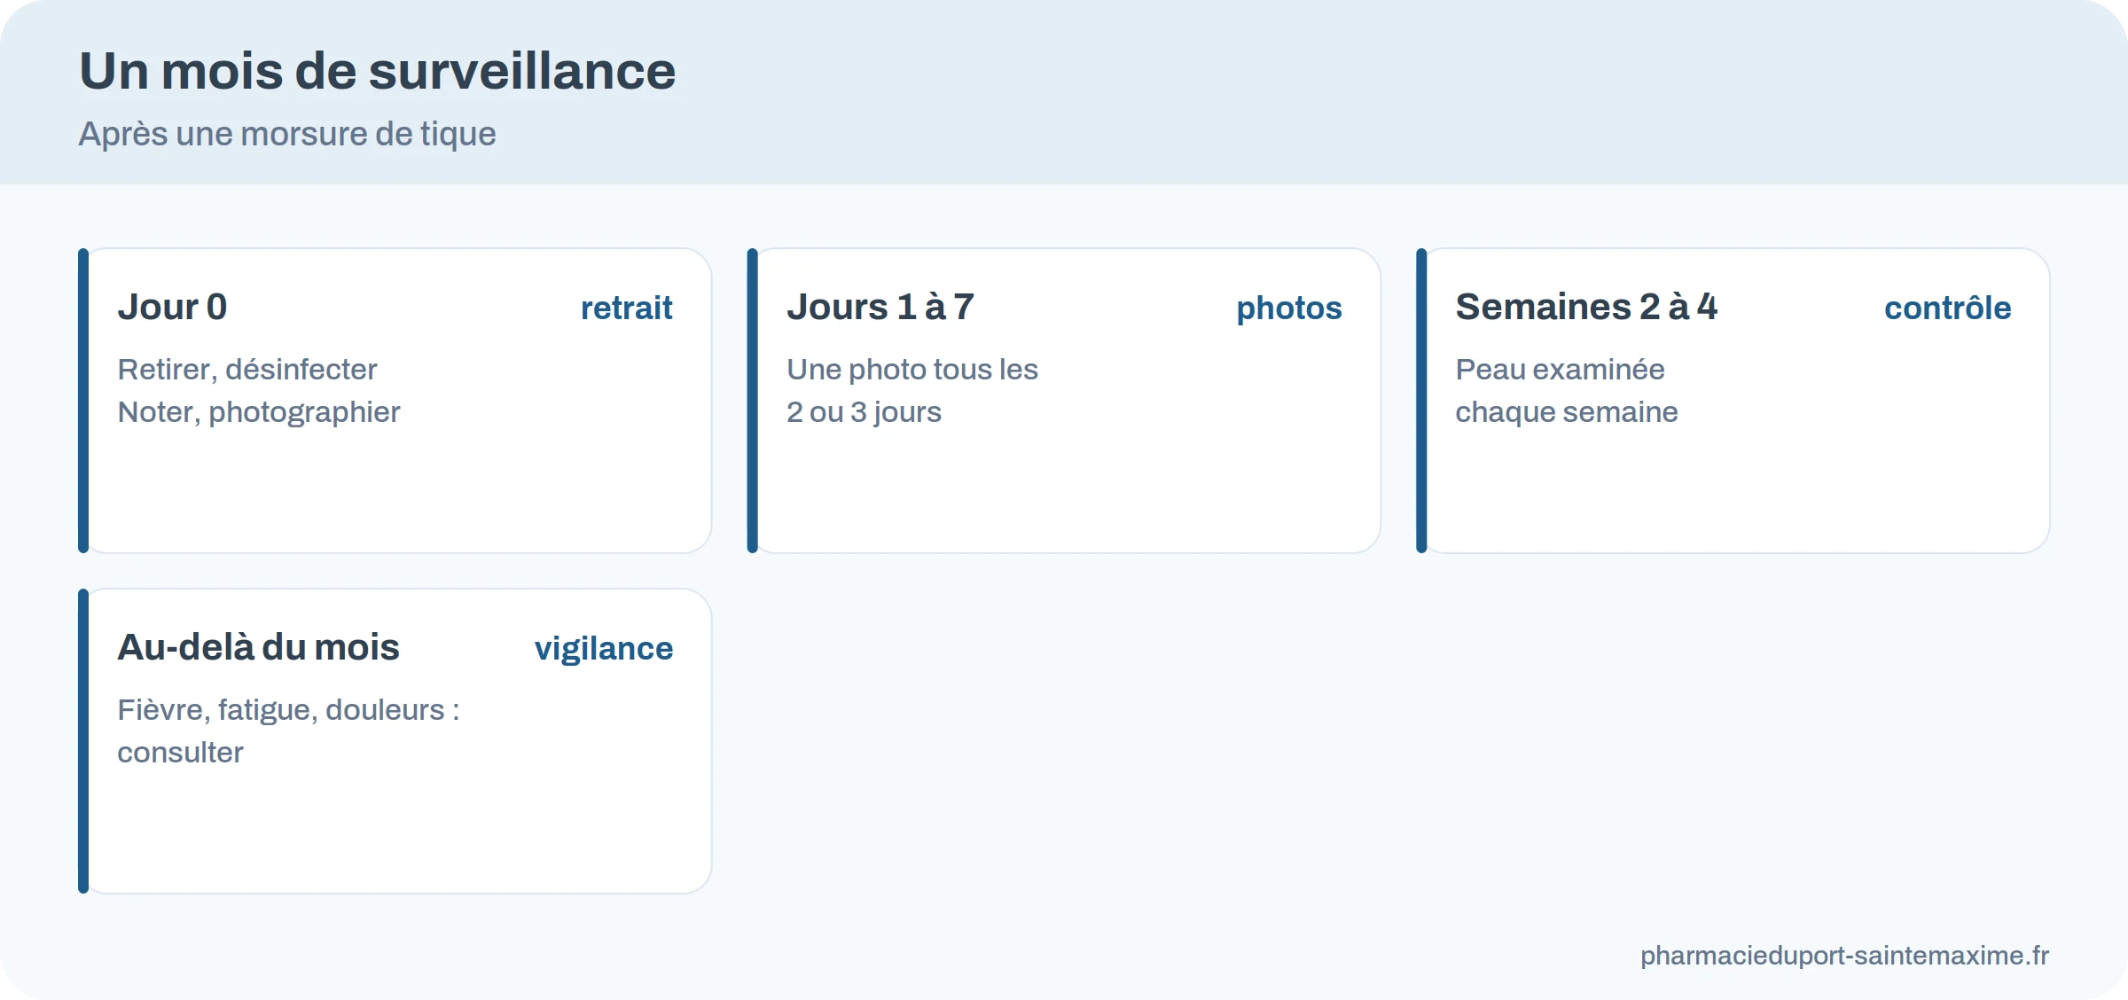This screenshot has width=2128, height=1000.
Task: Click the text 'chaque semaine'
Action: [x=1567, y=411]
